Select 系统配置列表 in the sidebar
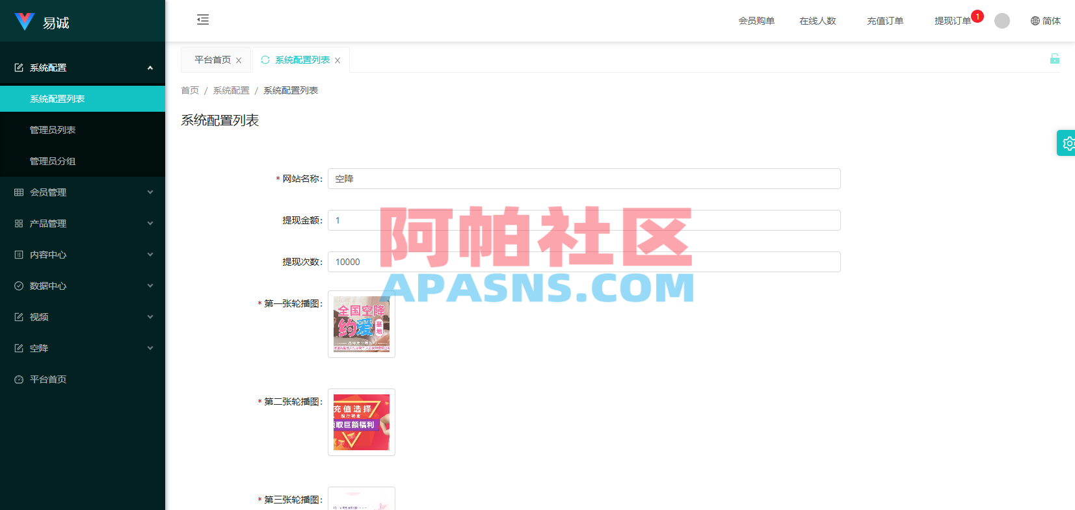 (x=83, y=99)
